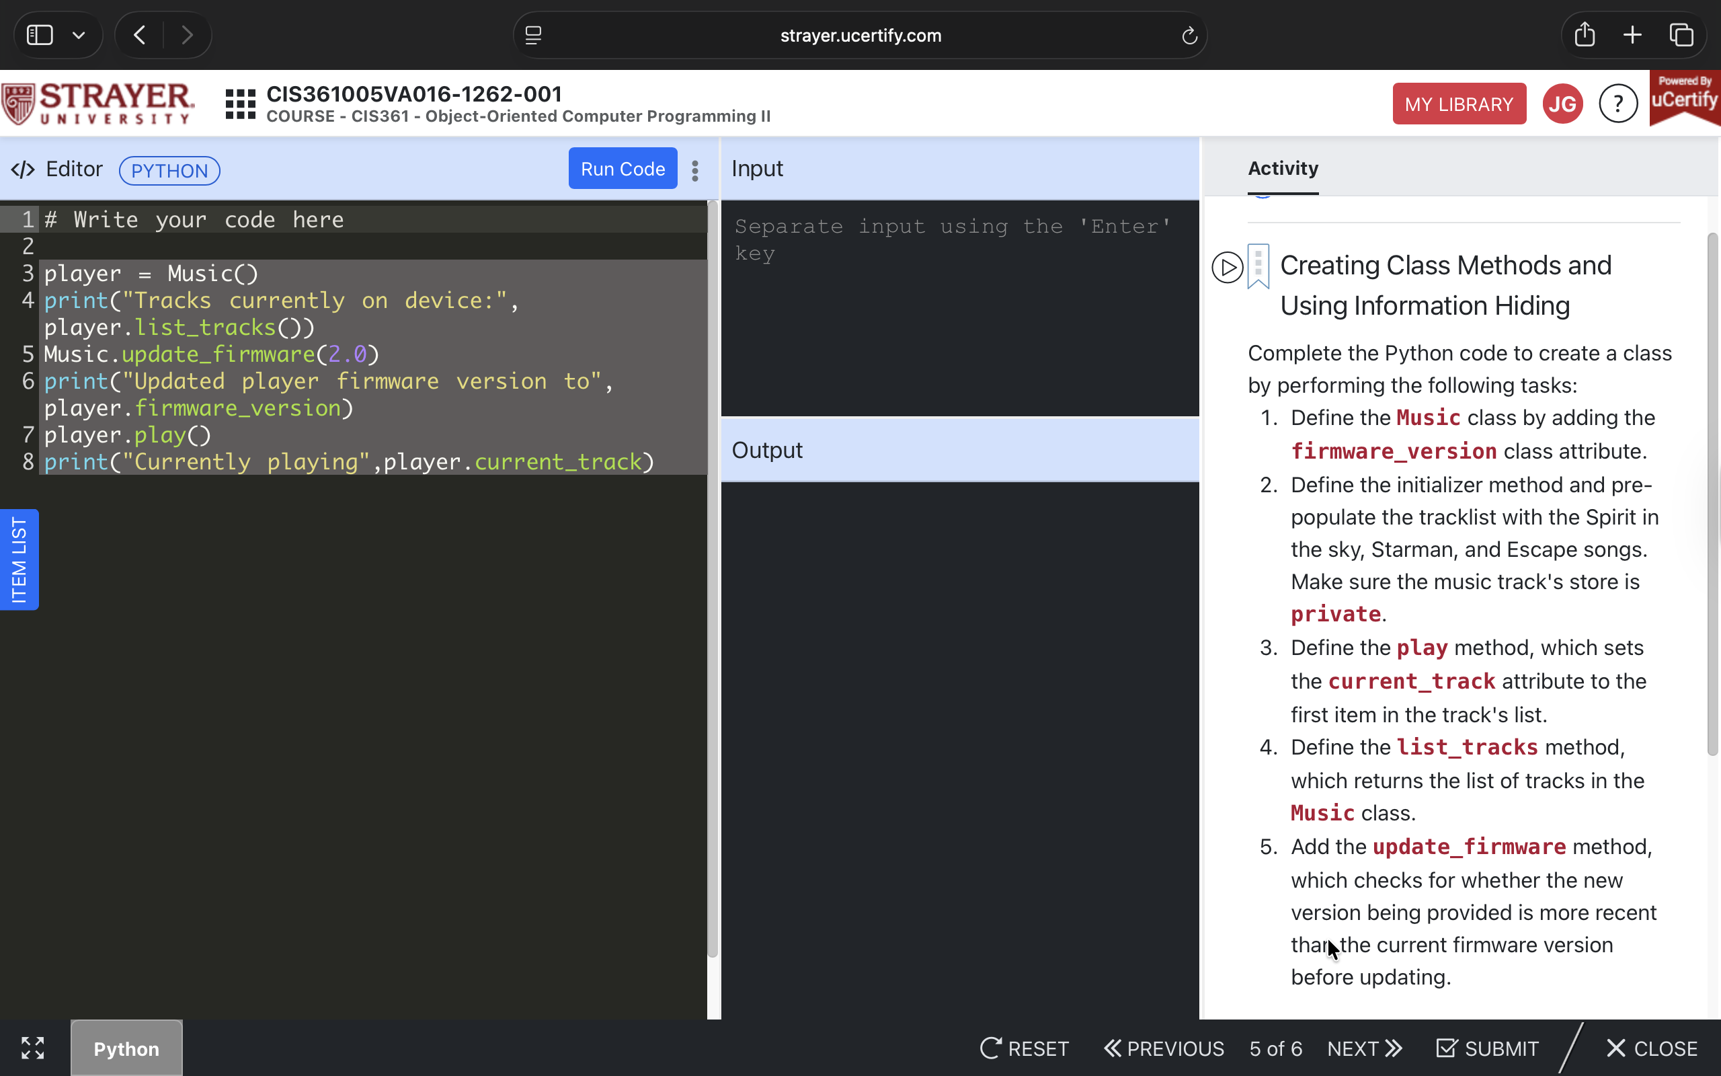Click the editor vertical scrollbar
The width and height of the screenshot is (1721, 1076).
(x=713, y=579)
